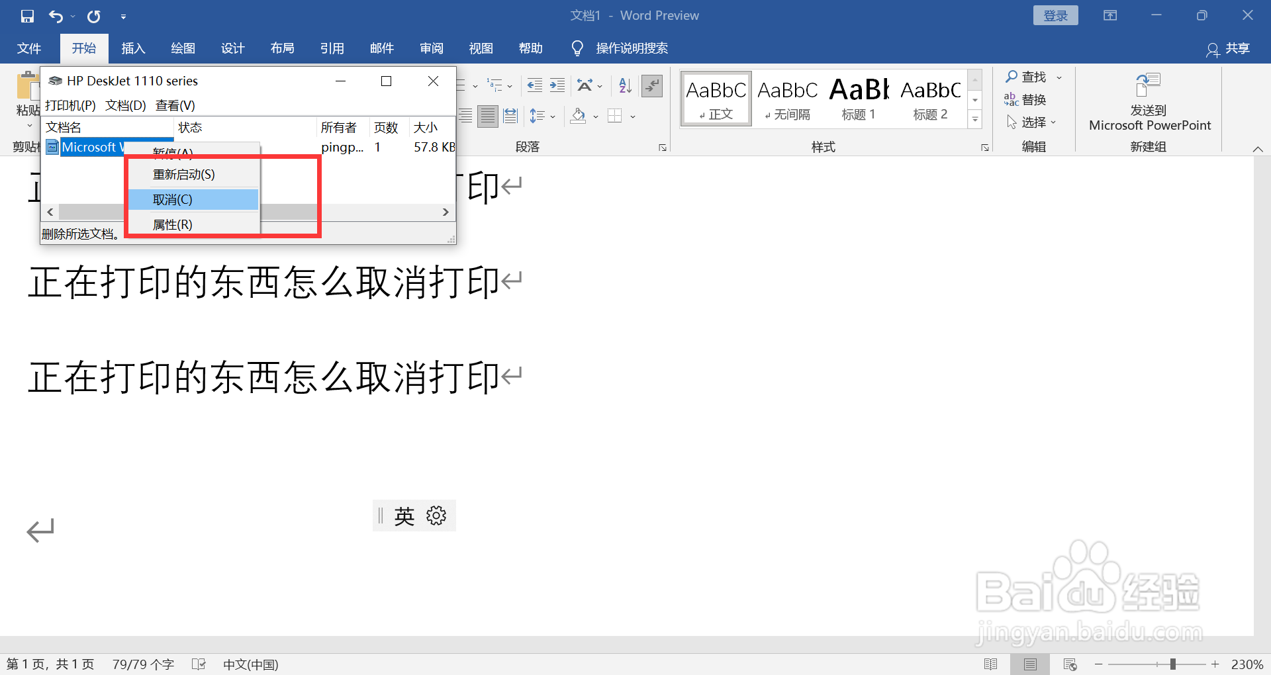Image resolution: width=1271 pixels, height=675 pixels.
Task: Click proofing check icon in status bar
Action: (199, 664)
